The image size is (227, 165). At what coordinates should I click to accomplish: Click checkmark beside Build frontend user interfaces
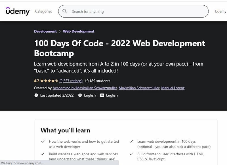(x=131, y=154)
